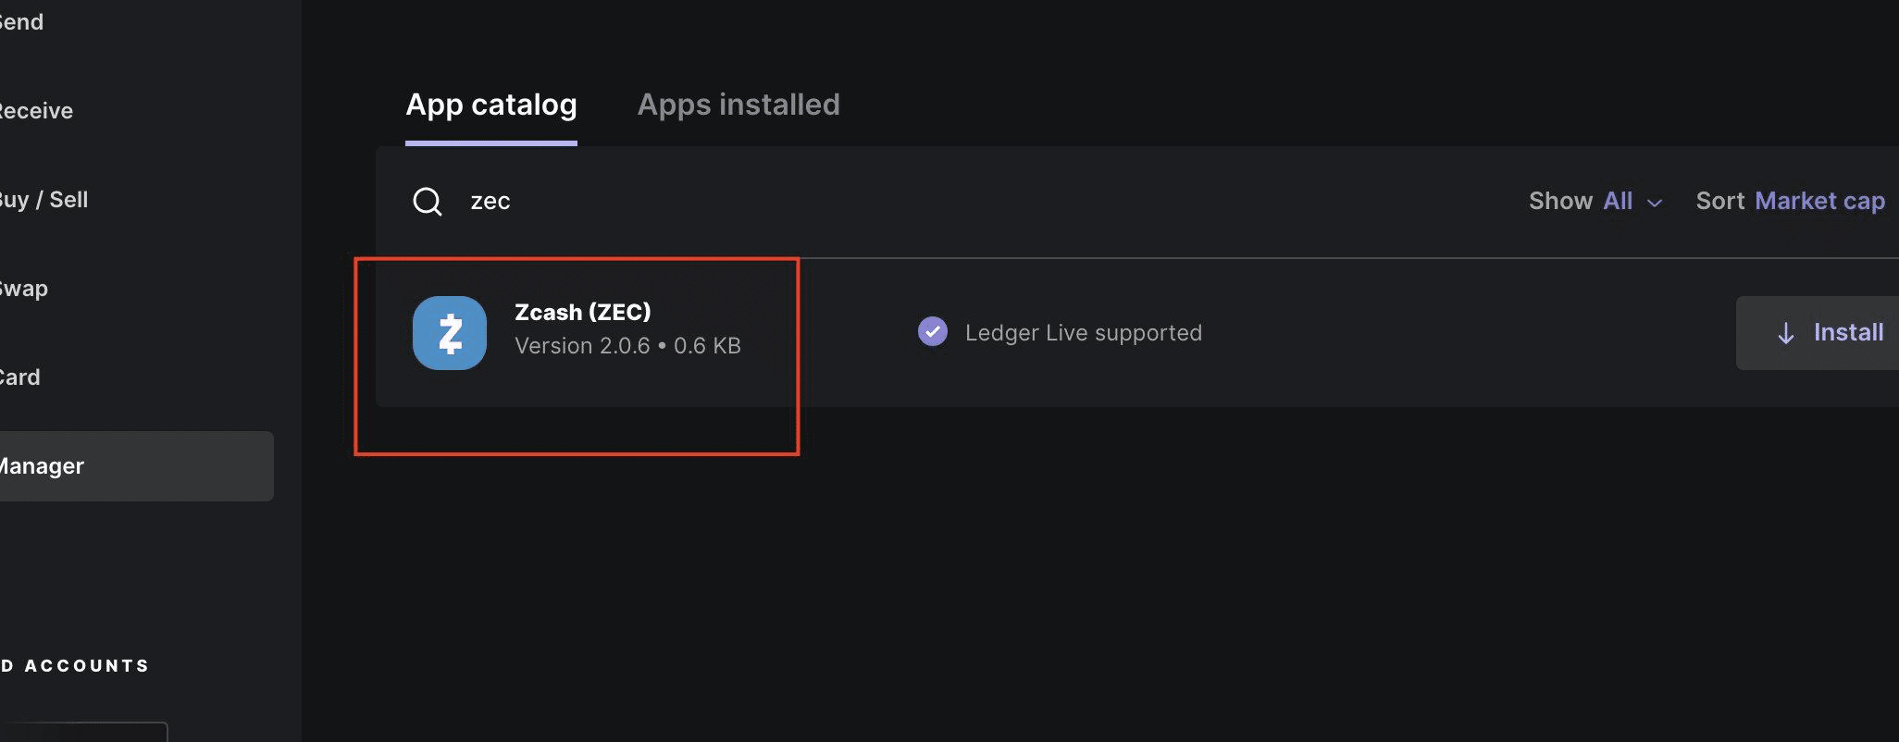Click the Zcash (ZEC) app name
Viewport: 1899px width, 742px height.
[582, 313]
